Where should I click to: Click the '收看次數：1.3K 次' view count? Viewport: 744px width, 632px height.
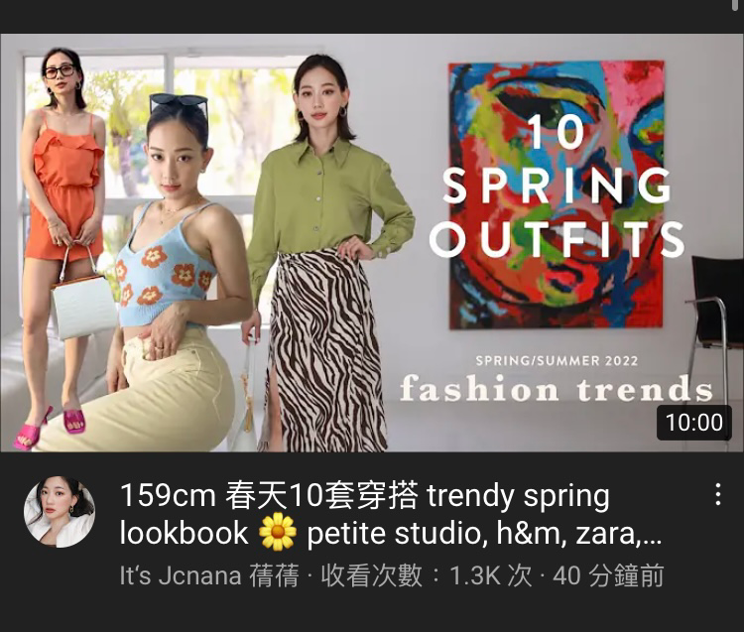427,575
